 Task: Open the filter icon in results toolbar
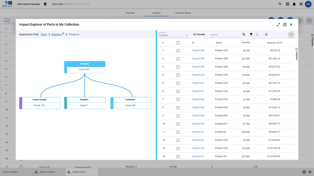point(251,34)
